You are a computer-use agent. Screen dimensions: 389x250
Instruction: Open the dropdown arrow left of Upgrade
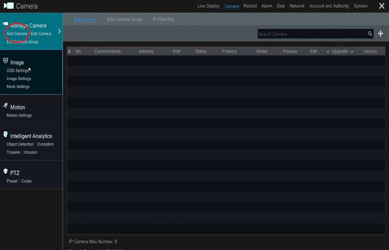tap(328, 52)
